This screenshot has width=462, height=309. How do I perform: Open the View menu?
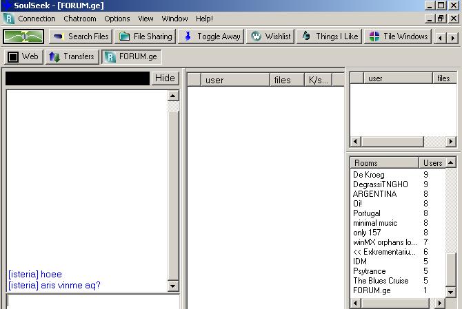(x=145, y=19)
